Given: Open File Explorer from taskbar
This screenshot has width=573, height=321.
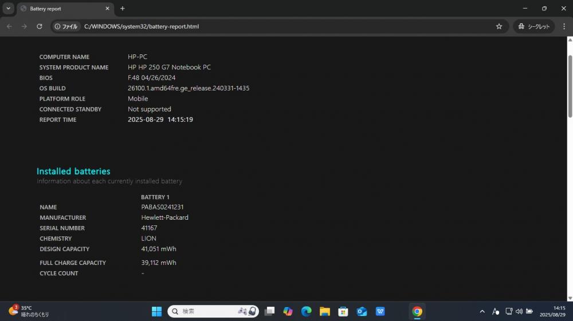Looking at the screenshot, I should click(324, 311).
